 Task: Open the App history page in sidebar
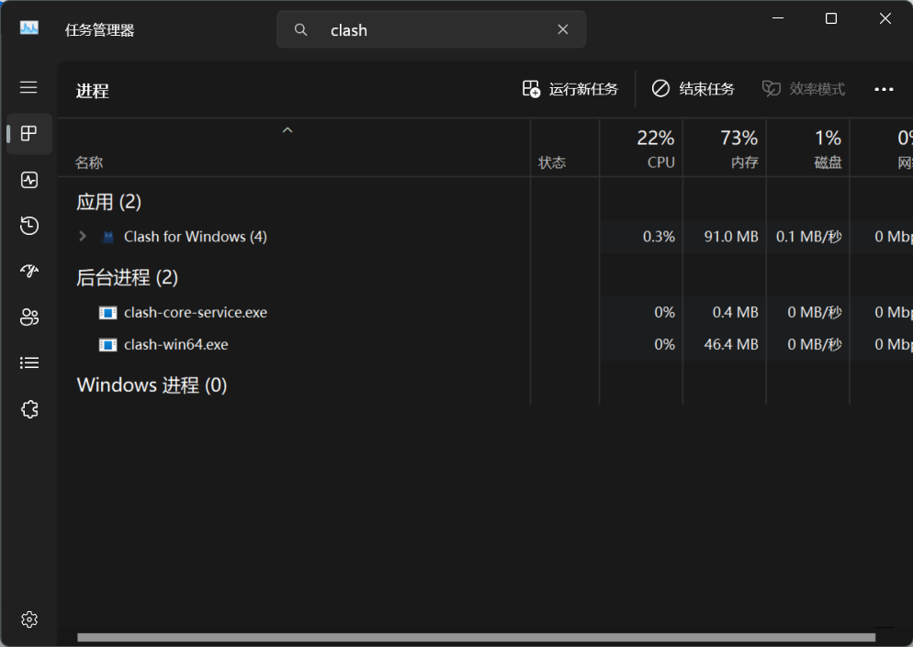point(29,226)
